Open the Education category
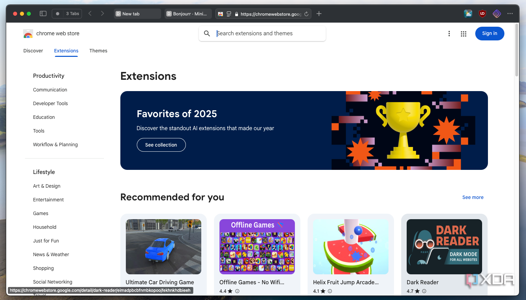The height and width of the screenshot is (300, 526). (x=44, y=117)
